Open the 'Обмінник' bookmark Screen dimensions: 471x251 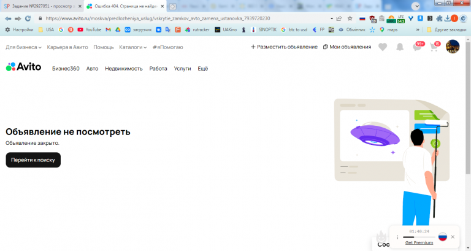[352, 29]
